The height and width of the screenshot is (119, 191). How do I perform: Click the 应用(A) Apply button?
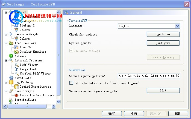pos(156,114)
